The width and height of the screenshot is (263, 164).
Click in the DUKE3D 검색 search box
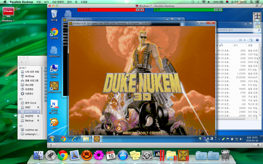click(x=237, y=30)
